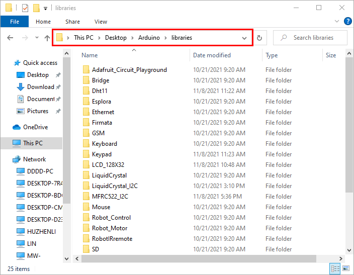Viewport: 354px width, 275px height.
Task: Select the Robot_Control folder name
Action: [111, 218]
